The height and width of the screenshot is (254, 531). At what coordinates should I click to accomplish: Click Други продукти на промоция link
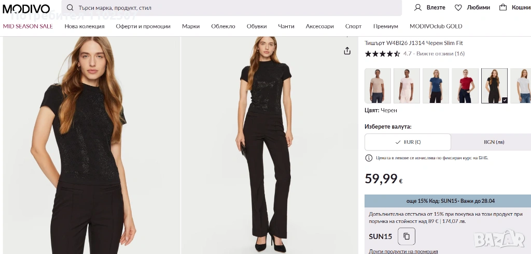click(403, 251)
